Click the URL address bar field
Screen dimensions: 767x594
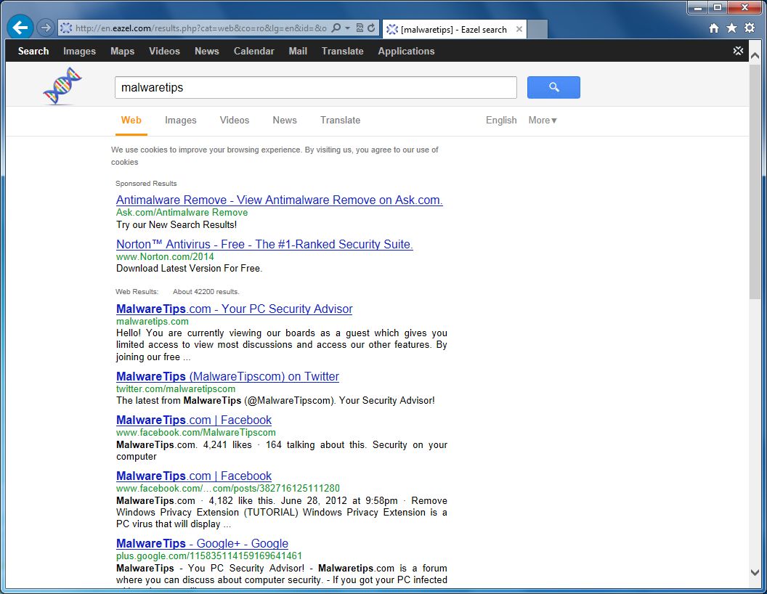(x=200, y=28)
